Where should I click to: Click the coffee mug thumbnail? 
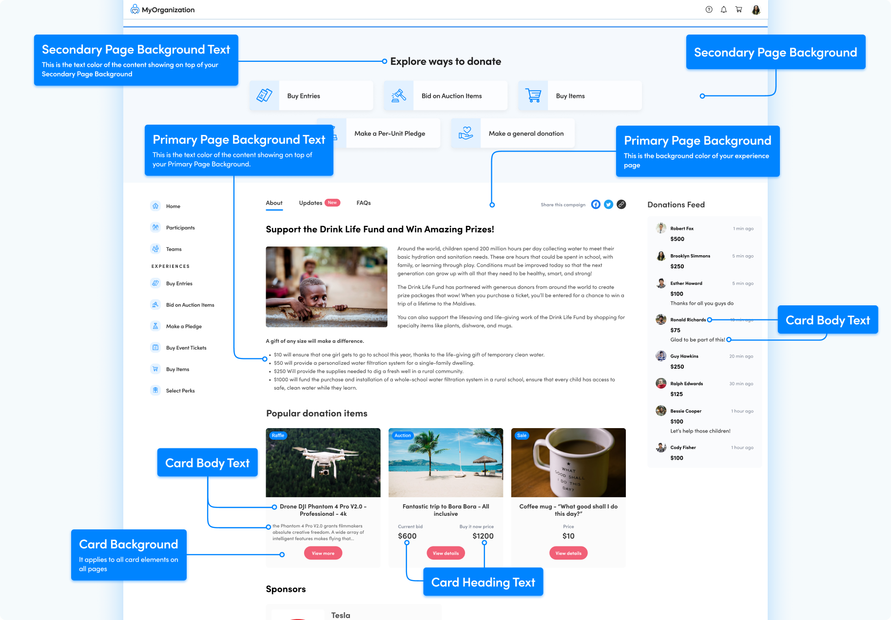click(x=568, y=463)
